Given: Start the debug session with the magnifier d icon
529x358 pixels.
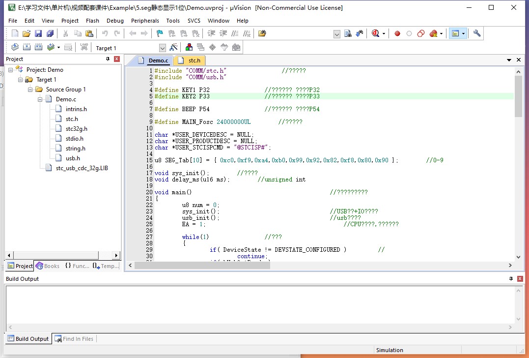Looking at the screenshot, I should (375, 33).
